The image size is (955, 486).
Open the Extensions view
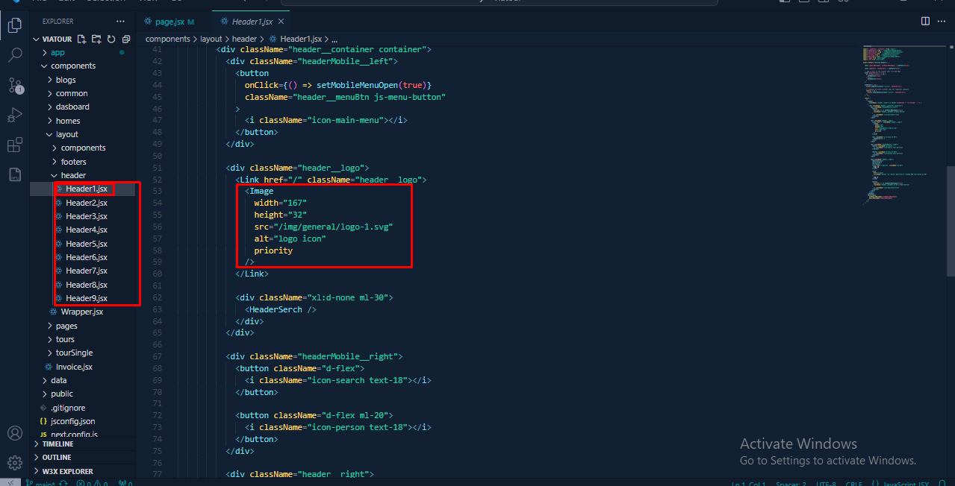[14, 145]
